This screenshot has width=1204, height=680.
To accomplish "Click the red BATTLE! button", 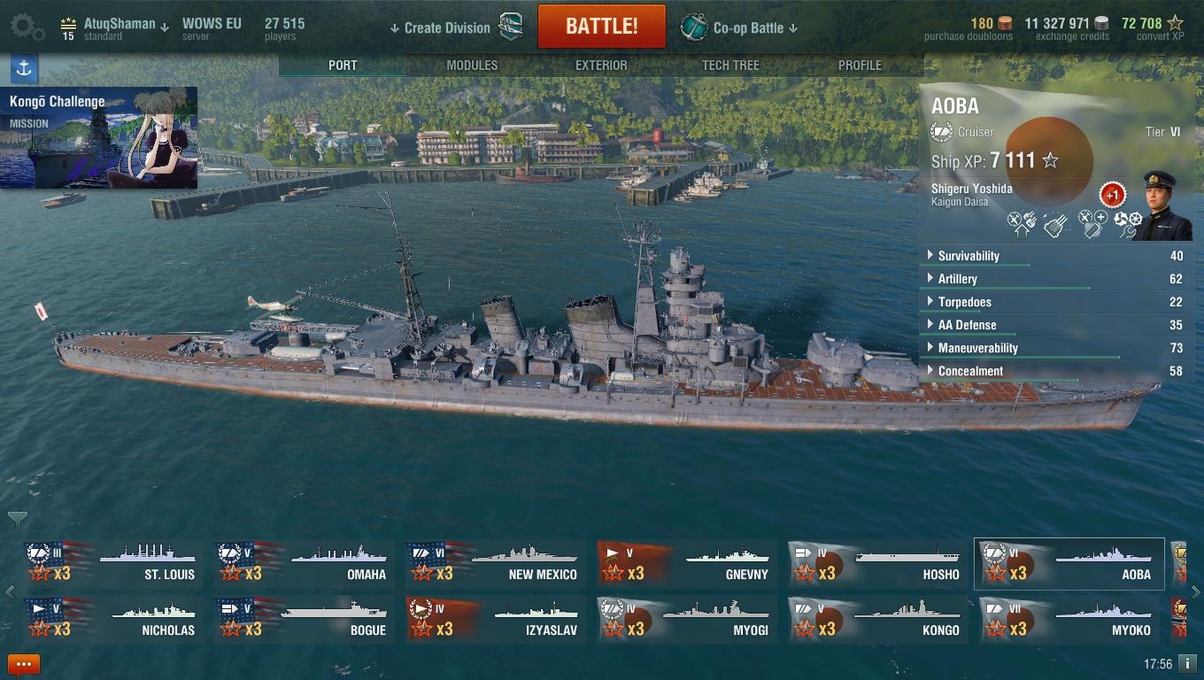I will pos(602,26).
